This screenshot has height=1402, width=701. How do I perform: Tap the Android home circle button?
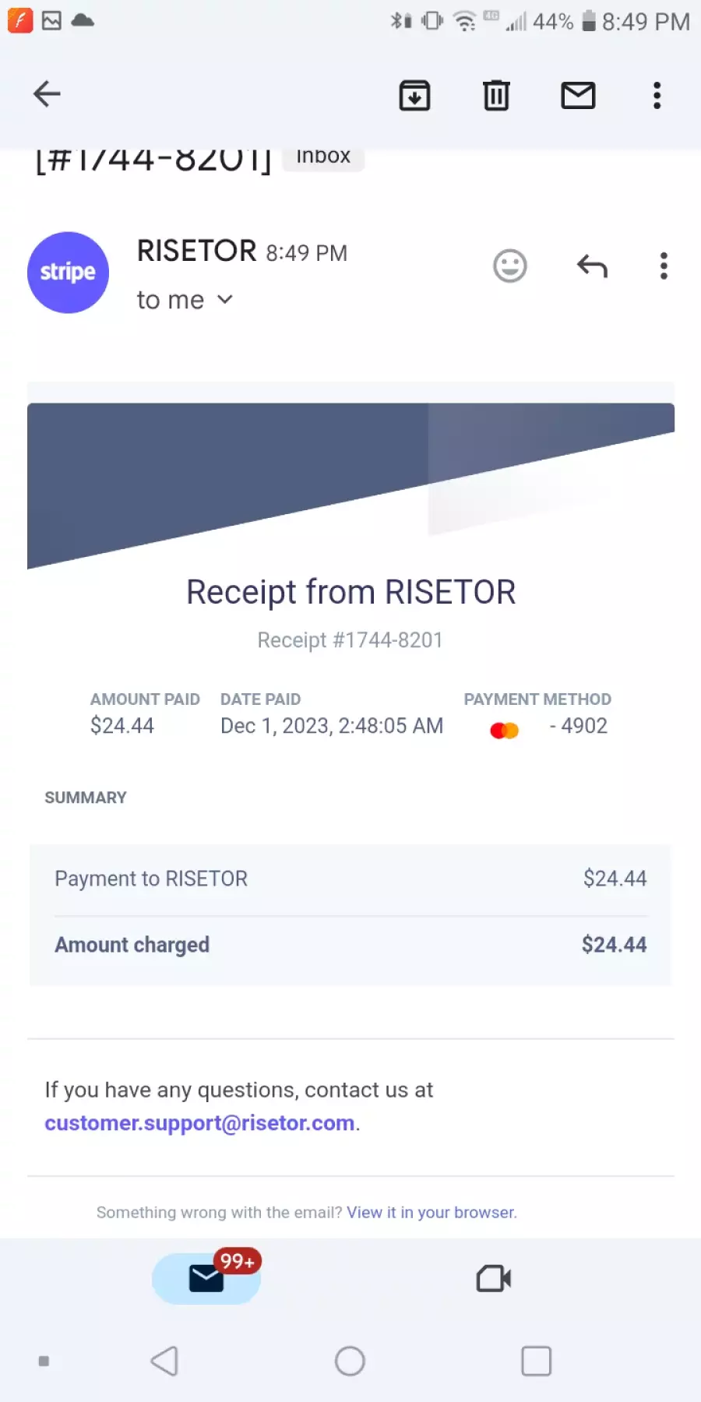point(350,1361)
